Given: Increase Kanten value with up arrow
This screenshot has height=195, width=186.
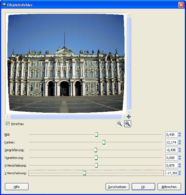Looking at the screenshot, I should click(x=180, y=141).
